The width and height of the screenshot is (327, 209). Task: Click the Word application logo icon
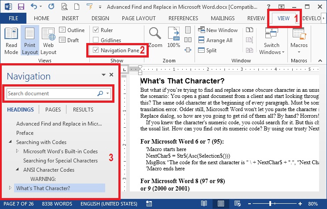(x=8, y=7)
